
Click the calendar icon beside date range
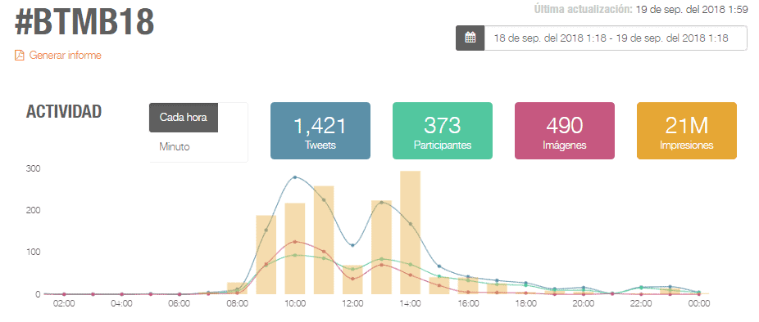pos(470,38)
